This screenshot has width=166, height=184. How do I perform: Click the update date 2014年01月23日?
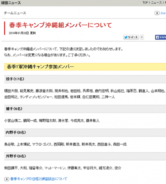[19, 33]
